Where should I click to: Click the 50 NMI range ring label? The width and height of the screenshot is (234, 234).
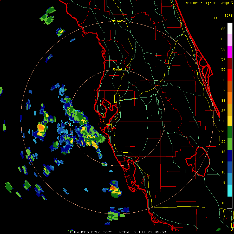117,69
